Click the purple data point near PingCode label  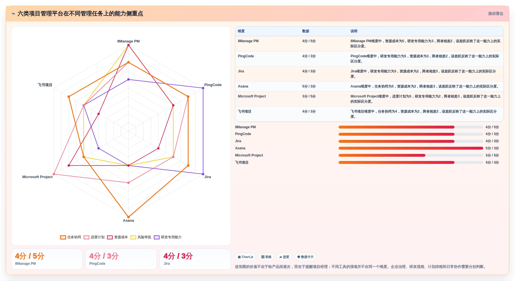tap(203, 88)
